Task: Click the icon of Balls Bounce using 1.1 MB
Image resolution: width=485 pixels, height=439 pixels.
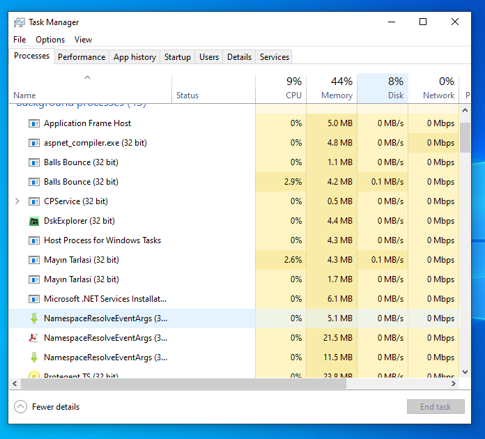Action: click(34, 162)
